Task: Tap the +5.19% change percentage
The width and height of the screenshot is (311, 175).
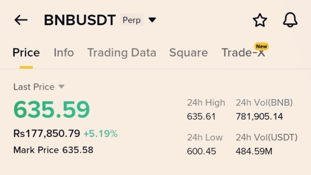Action: click(x=101, y=134)
